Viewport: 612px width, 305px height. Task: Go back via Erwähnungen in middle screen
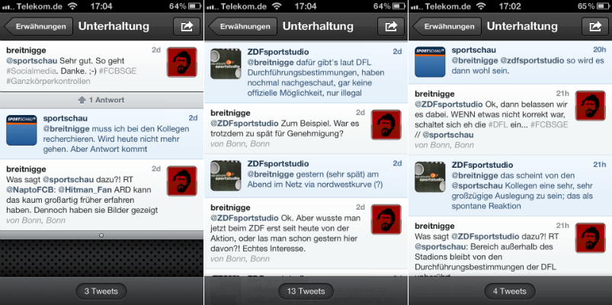242,27
